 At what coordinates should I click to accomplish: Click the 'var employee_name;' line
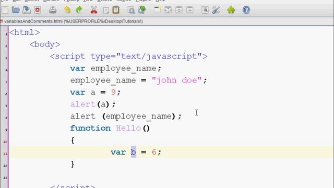tap(116, 68)
